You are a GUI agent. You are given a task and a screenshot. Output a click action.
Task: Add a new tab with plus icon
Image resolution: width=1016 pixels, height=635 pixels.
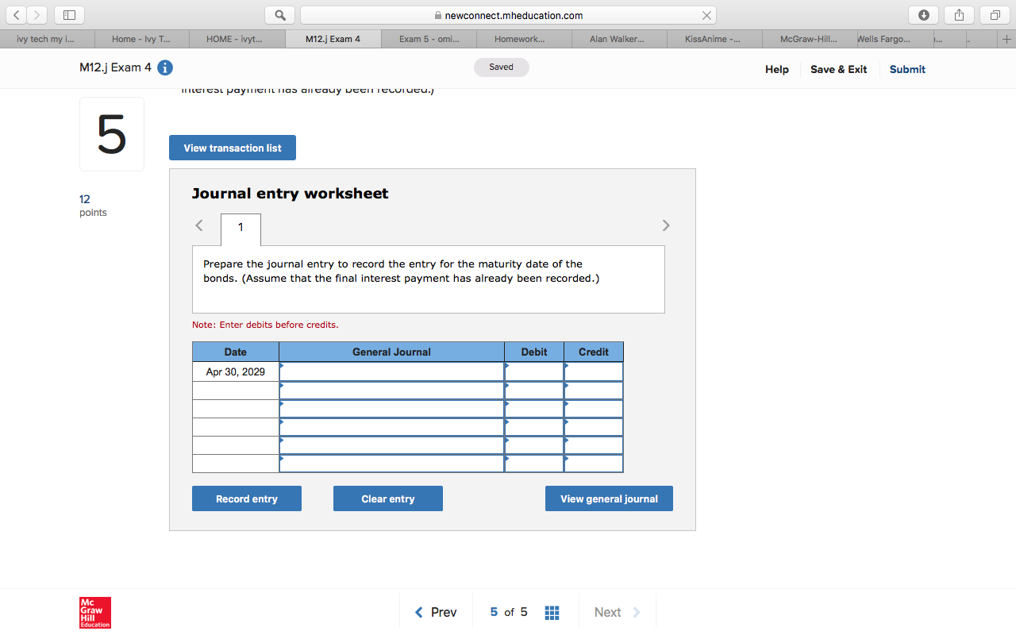coord(1006,39)
